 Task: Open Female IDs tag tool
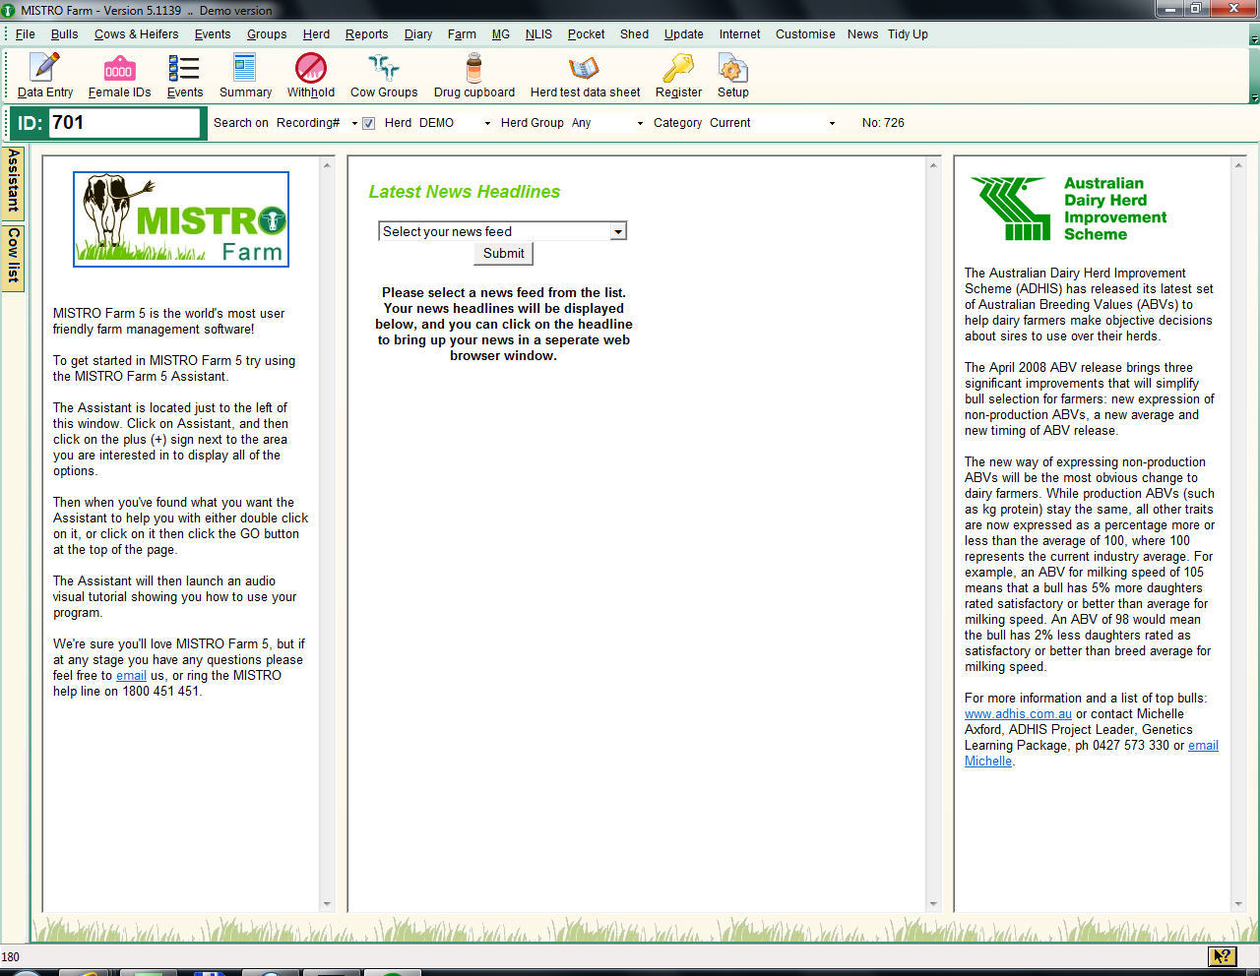(119, 76)
